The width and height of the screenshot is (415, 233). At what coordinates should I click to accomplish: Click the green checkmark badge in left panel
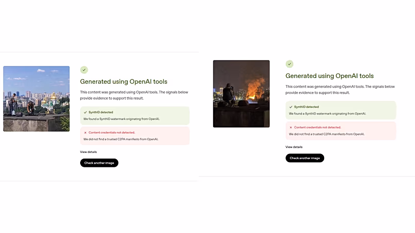(84, 70)
